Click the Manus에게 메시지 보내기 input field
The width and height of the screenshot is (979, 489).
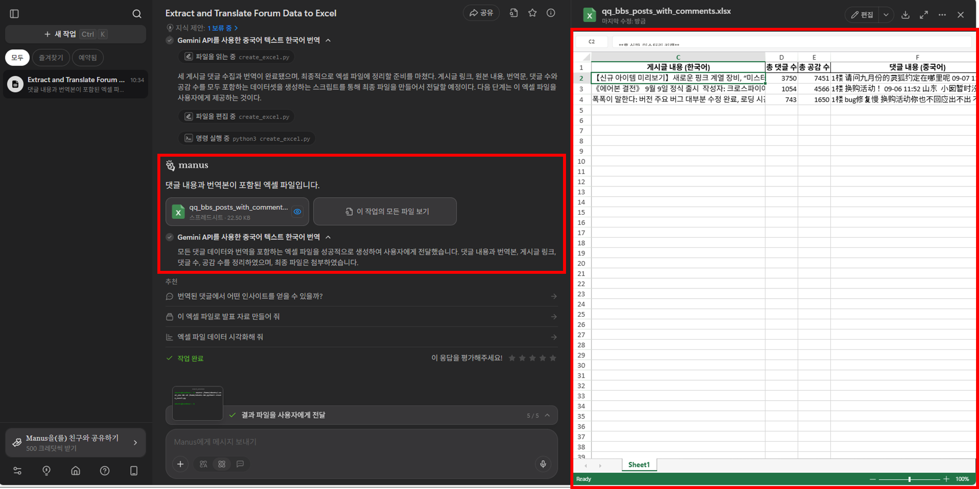[x=362, y=442]
